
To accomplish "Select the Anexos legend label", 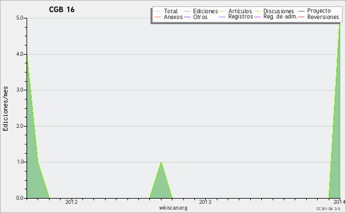I will pos(173,17).
